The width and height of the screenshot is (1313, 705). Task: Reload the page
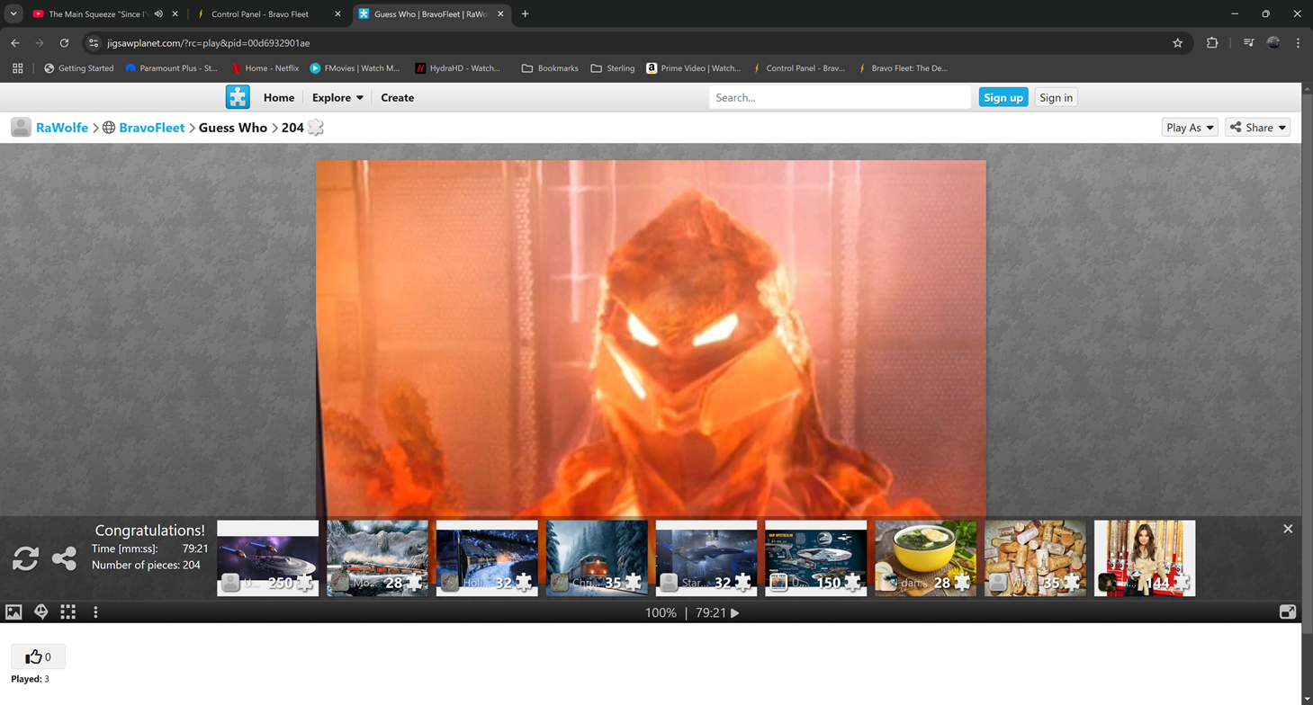pyautogui.click(x=64, y=43)
